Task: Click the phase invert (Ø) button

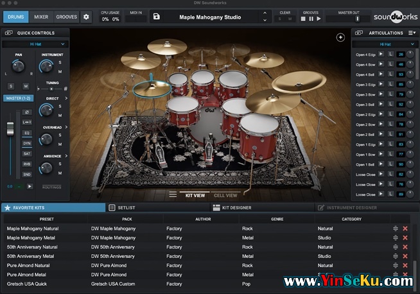Action: (x=27, y=112)
